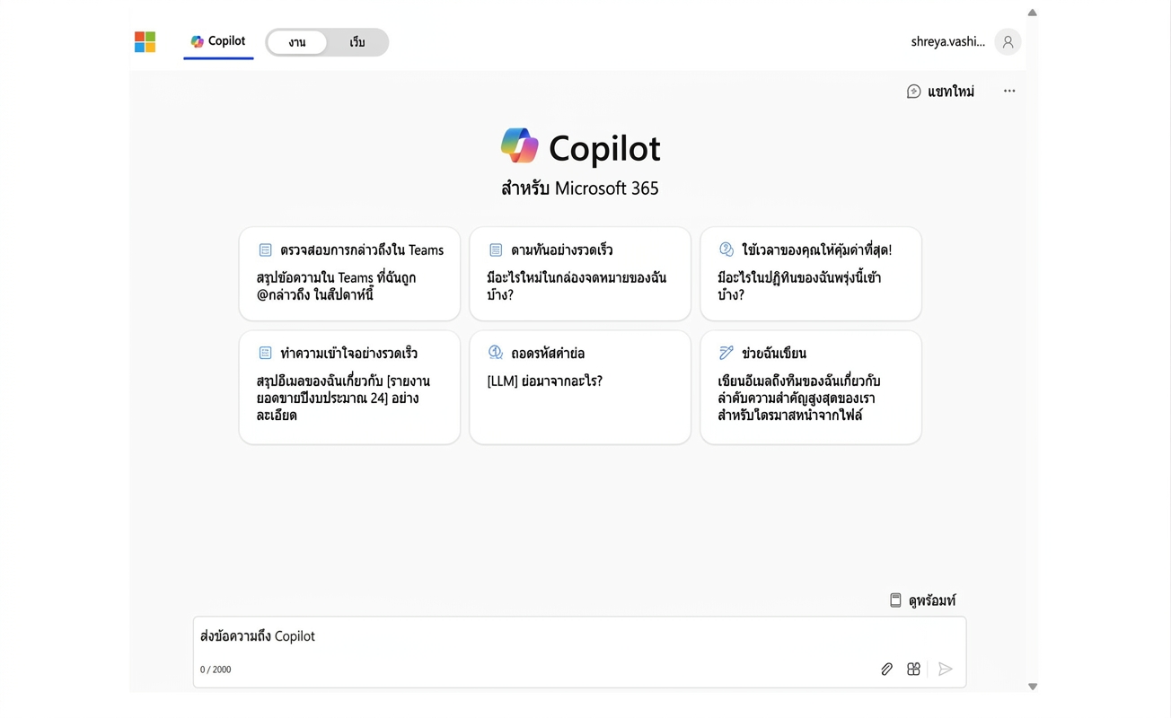Open the more options ellipsis menu

click(x=1009, y=91)
